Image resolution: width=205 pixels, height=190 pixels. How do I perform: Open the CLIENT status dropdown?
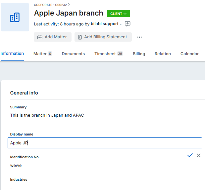coord(119,14)
